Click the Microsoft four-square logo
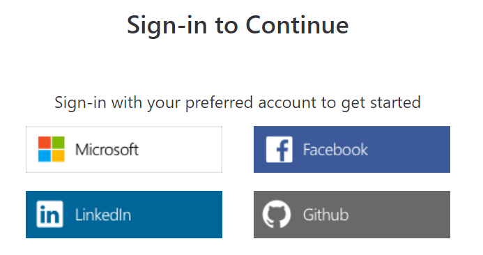Screen dimensions: 483x255 [52, 149]
